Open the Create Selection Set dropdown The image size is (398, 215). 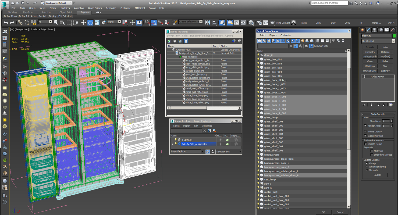pyautogui.click(x=190, y=22)
